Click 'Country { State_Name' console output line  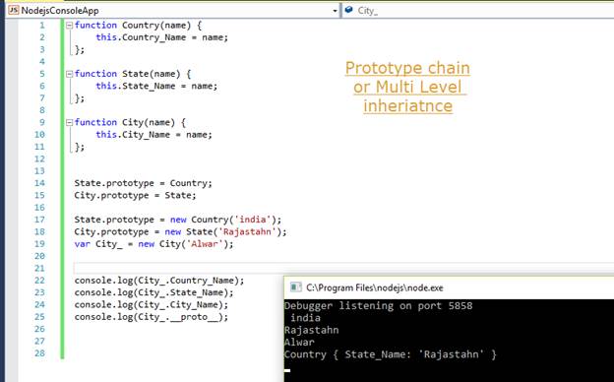pyautogui.click(x=391, y=354)
